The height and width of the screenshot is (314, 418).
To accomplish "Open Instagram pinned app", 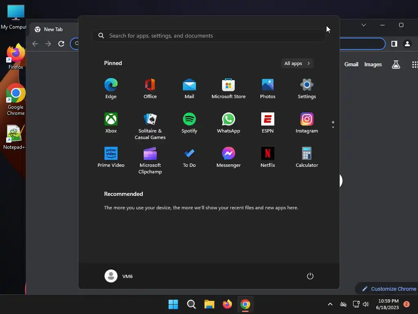I will point(307,123).
